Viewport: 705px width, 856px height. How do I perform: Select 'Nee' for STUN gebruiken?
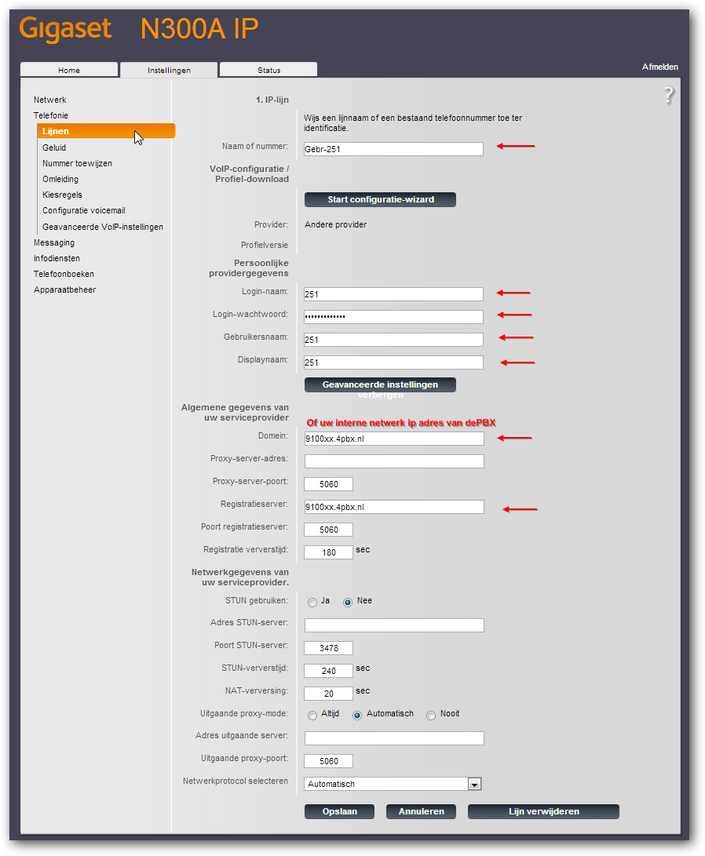(348, 603)
